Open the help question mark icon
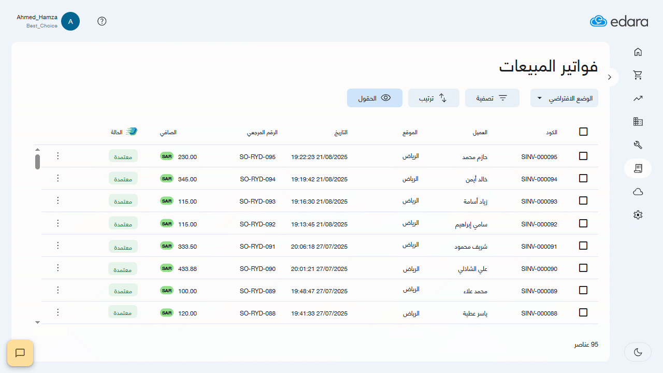The width and height of the screenshot is (663, 373). tap(102, 21)
